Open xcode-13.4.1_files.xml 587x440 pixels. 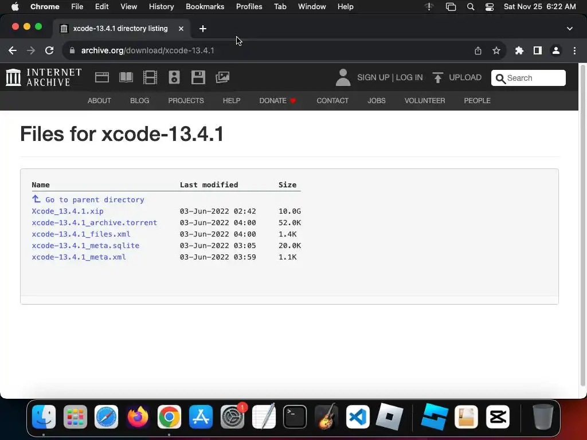(81, 234)
